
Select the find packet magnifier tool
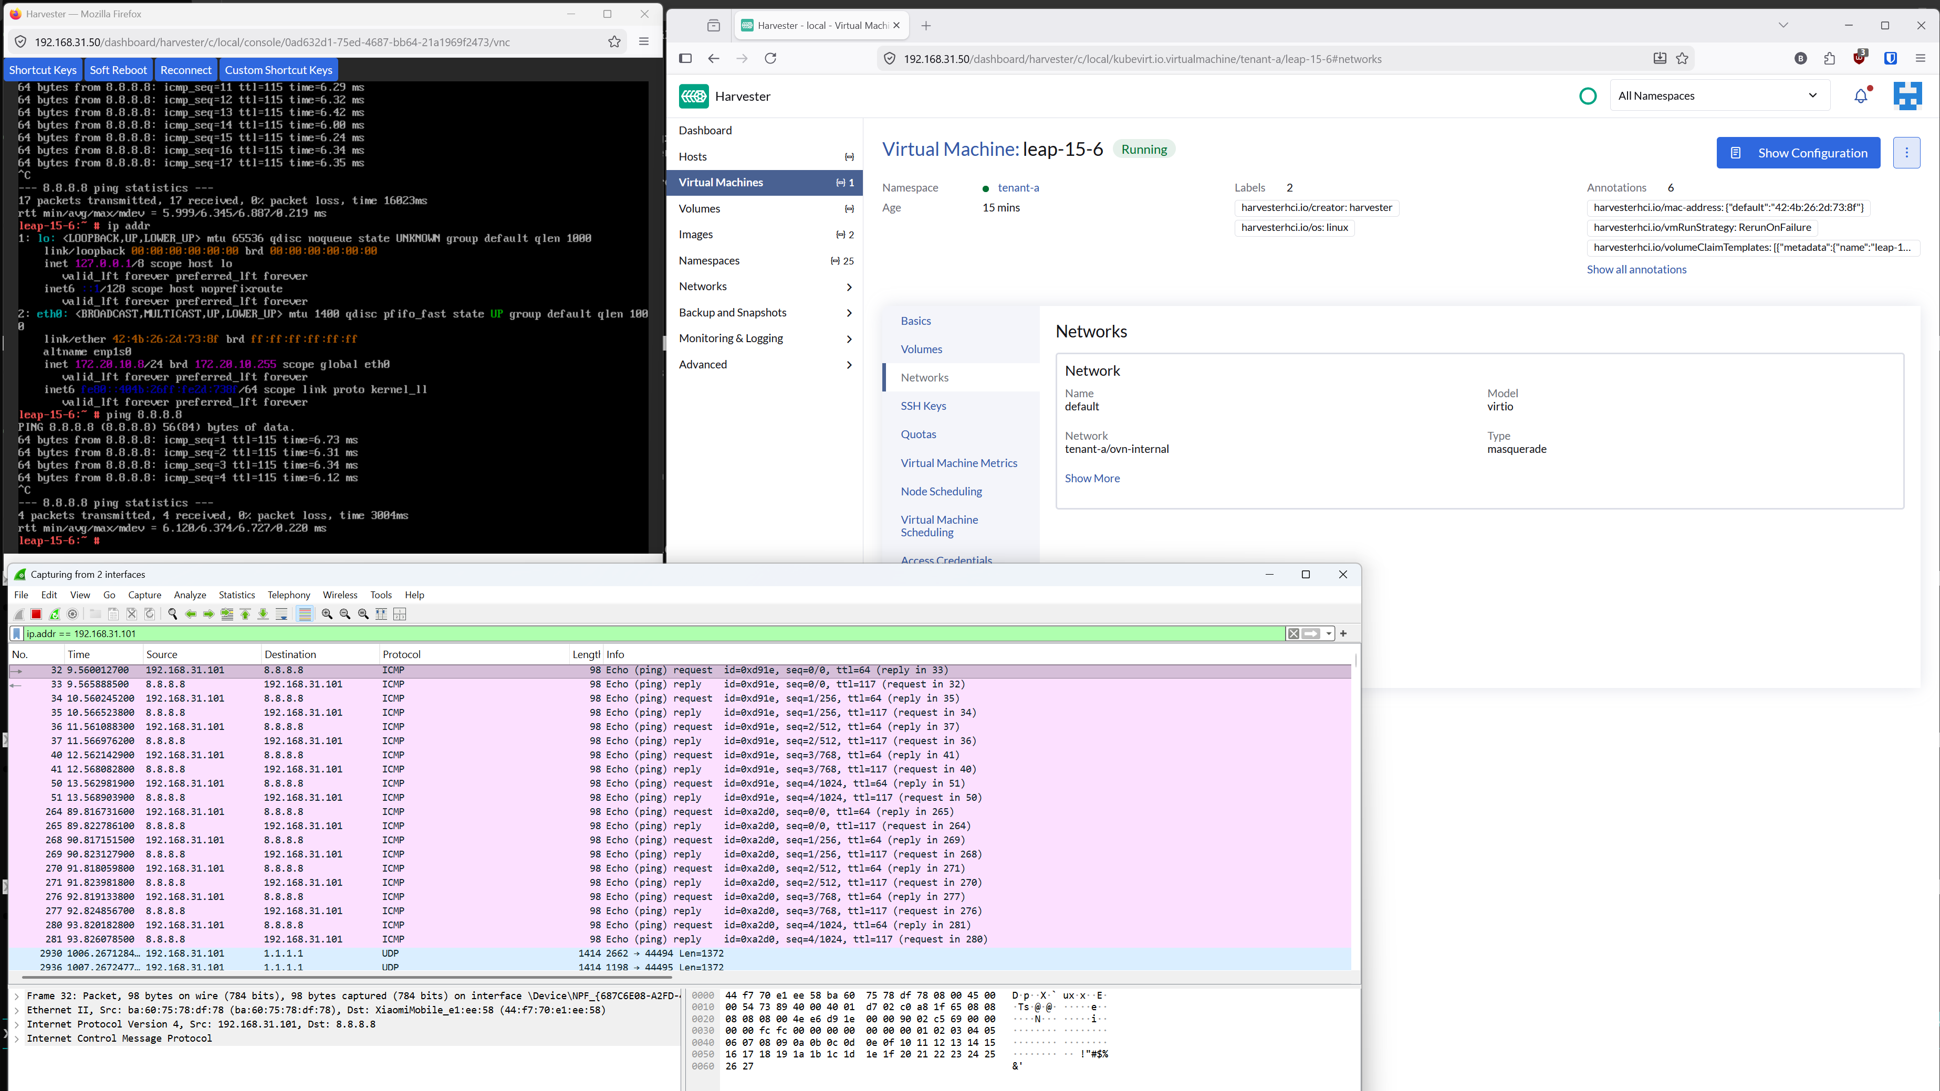172,614
